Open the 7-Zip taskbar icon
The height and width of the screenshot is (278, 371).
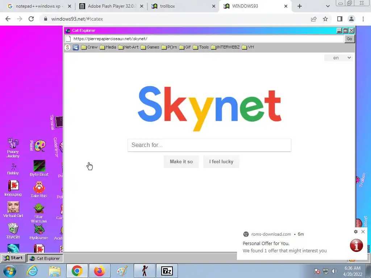click(167, 271)
